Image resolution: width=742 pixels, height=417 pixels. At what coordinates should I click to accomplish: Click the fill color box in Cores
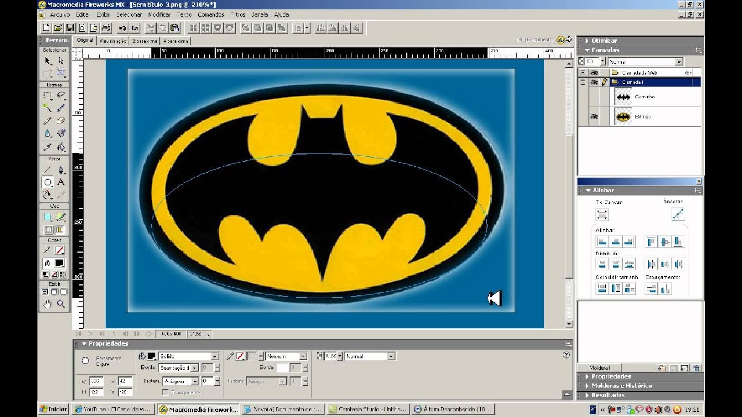pyautogui.click(x=59, y=263)
